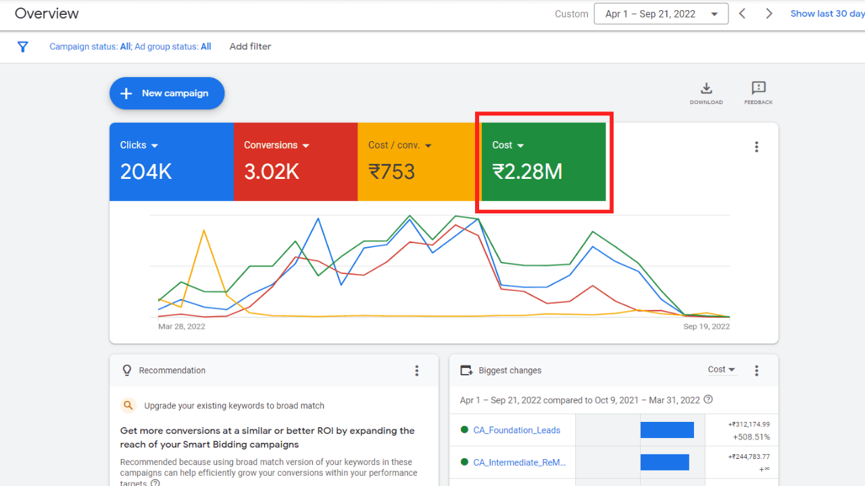
Task: Click Upgrade your existing keywords to broad match
Action: (x=234, y=406)
